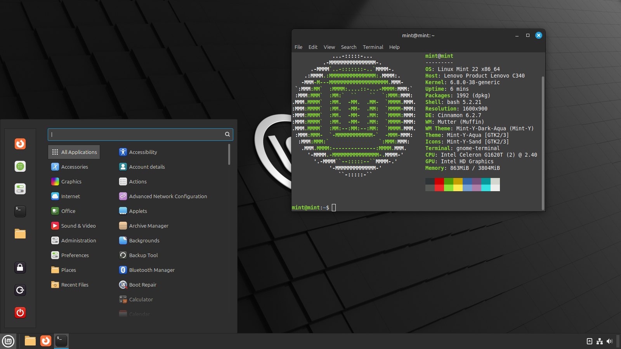Select the Accessories category
The height and width of the screenshot is (349, 621).
74,167
